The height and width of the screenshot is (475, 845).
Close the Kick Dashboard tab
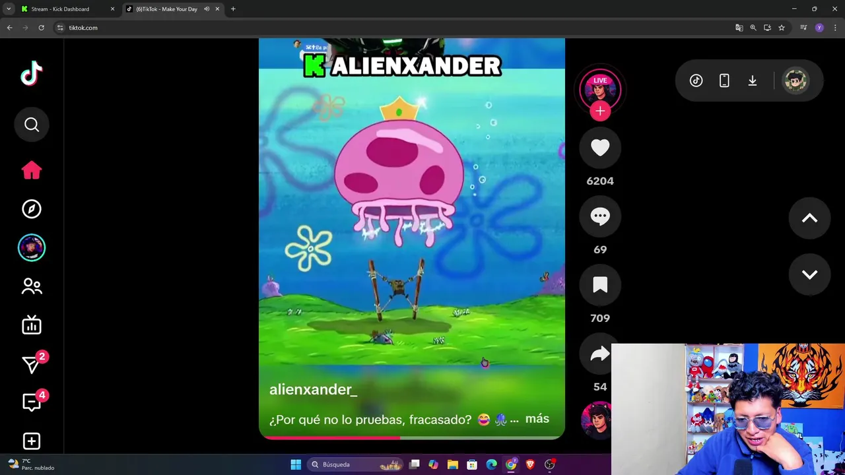click(x=112, y=9)
